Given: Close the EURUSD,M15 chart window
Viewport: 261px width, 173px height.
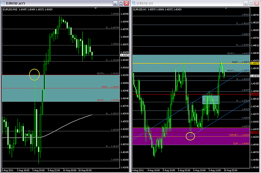Looking at the screenshot, I should 127,3.
